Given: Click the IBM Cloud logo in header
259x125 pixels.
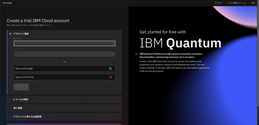Looking at the screenshot, I should point(7,3).
